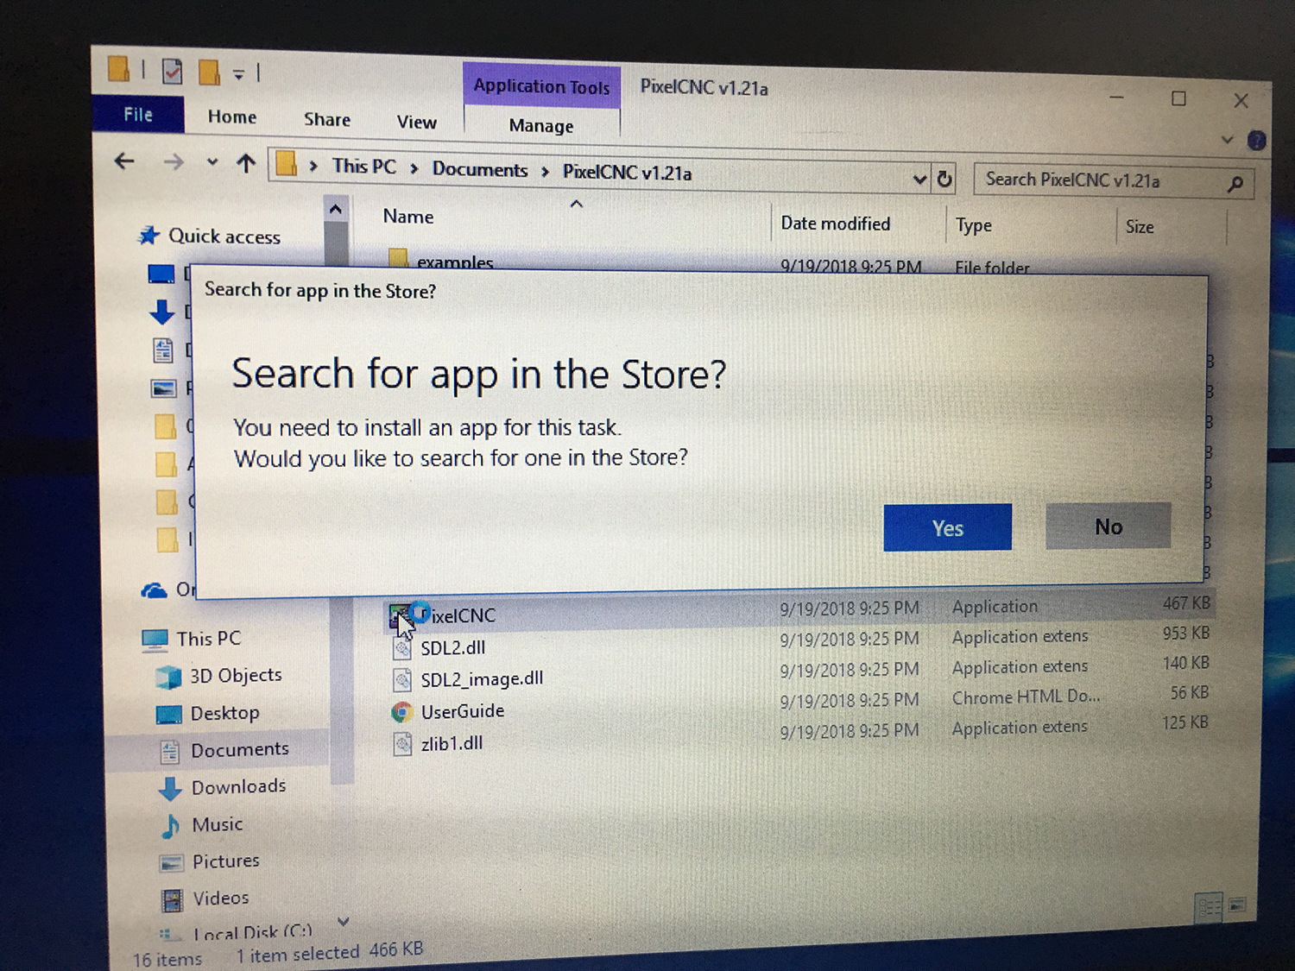Open Videos in the navigation pane

click(220, 898)
